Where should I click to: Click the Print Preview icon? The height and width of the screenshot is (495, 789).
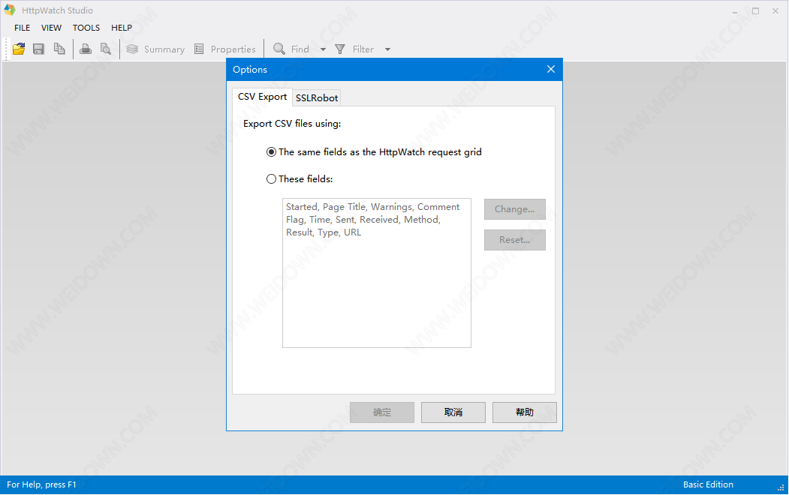106,49
